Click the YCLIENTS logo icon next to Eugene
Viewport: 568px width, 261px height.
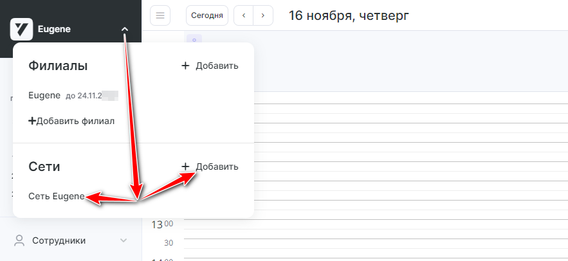[x=21, y=29]
